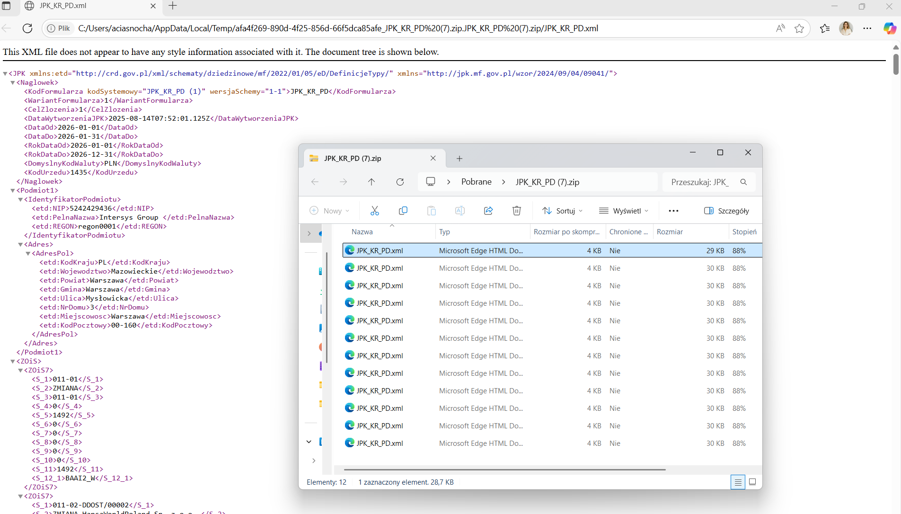Collapse the AdresPol XML node
This screenshot has width=901, height=514.
click(x=28, y=253)
